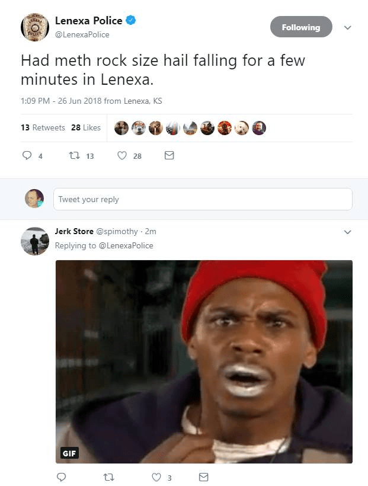Toggle the Following button to unfollow Lenexa Police
Viewport: 368px width, 486px height.
[x=301, y=27]
